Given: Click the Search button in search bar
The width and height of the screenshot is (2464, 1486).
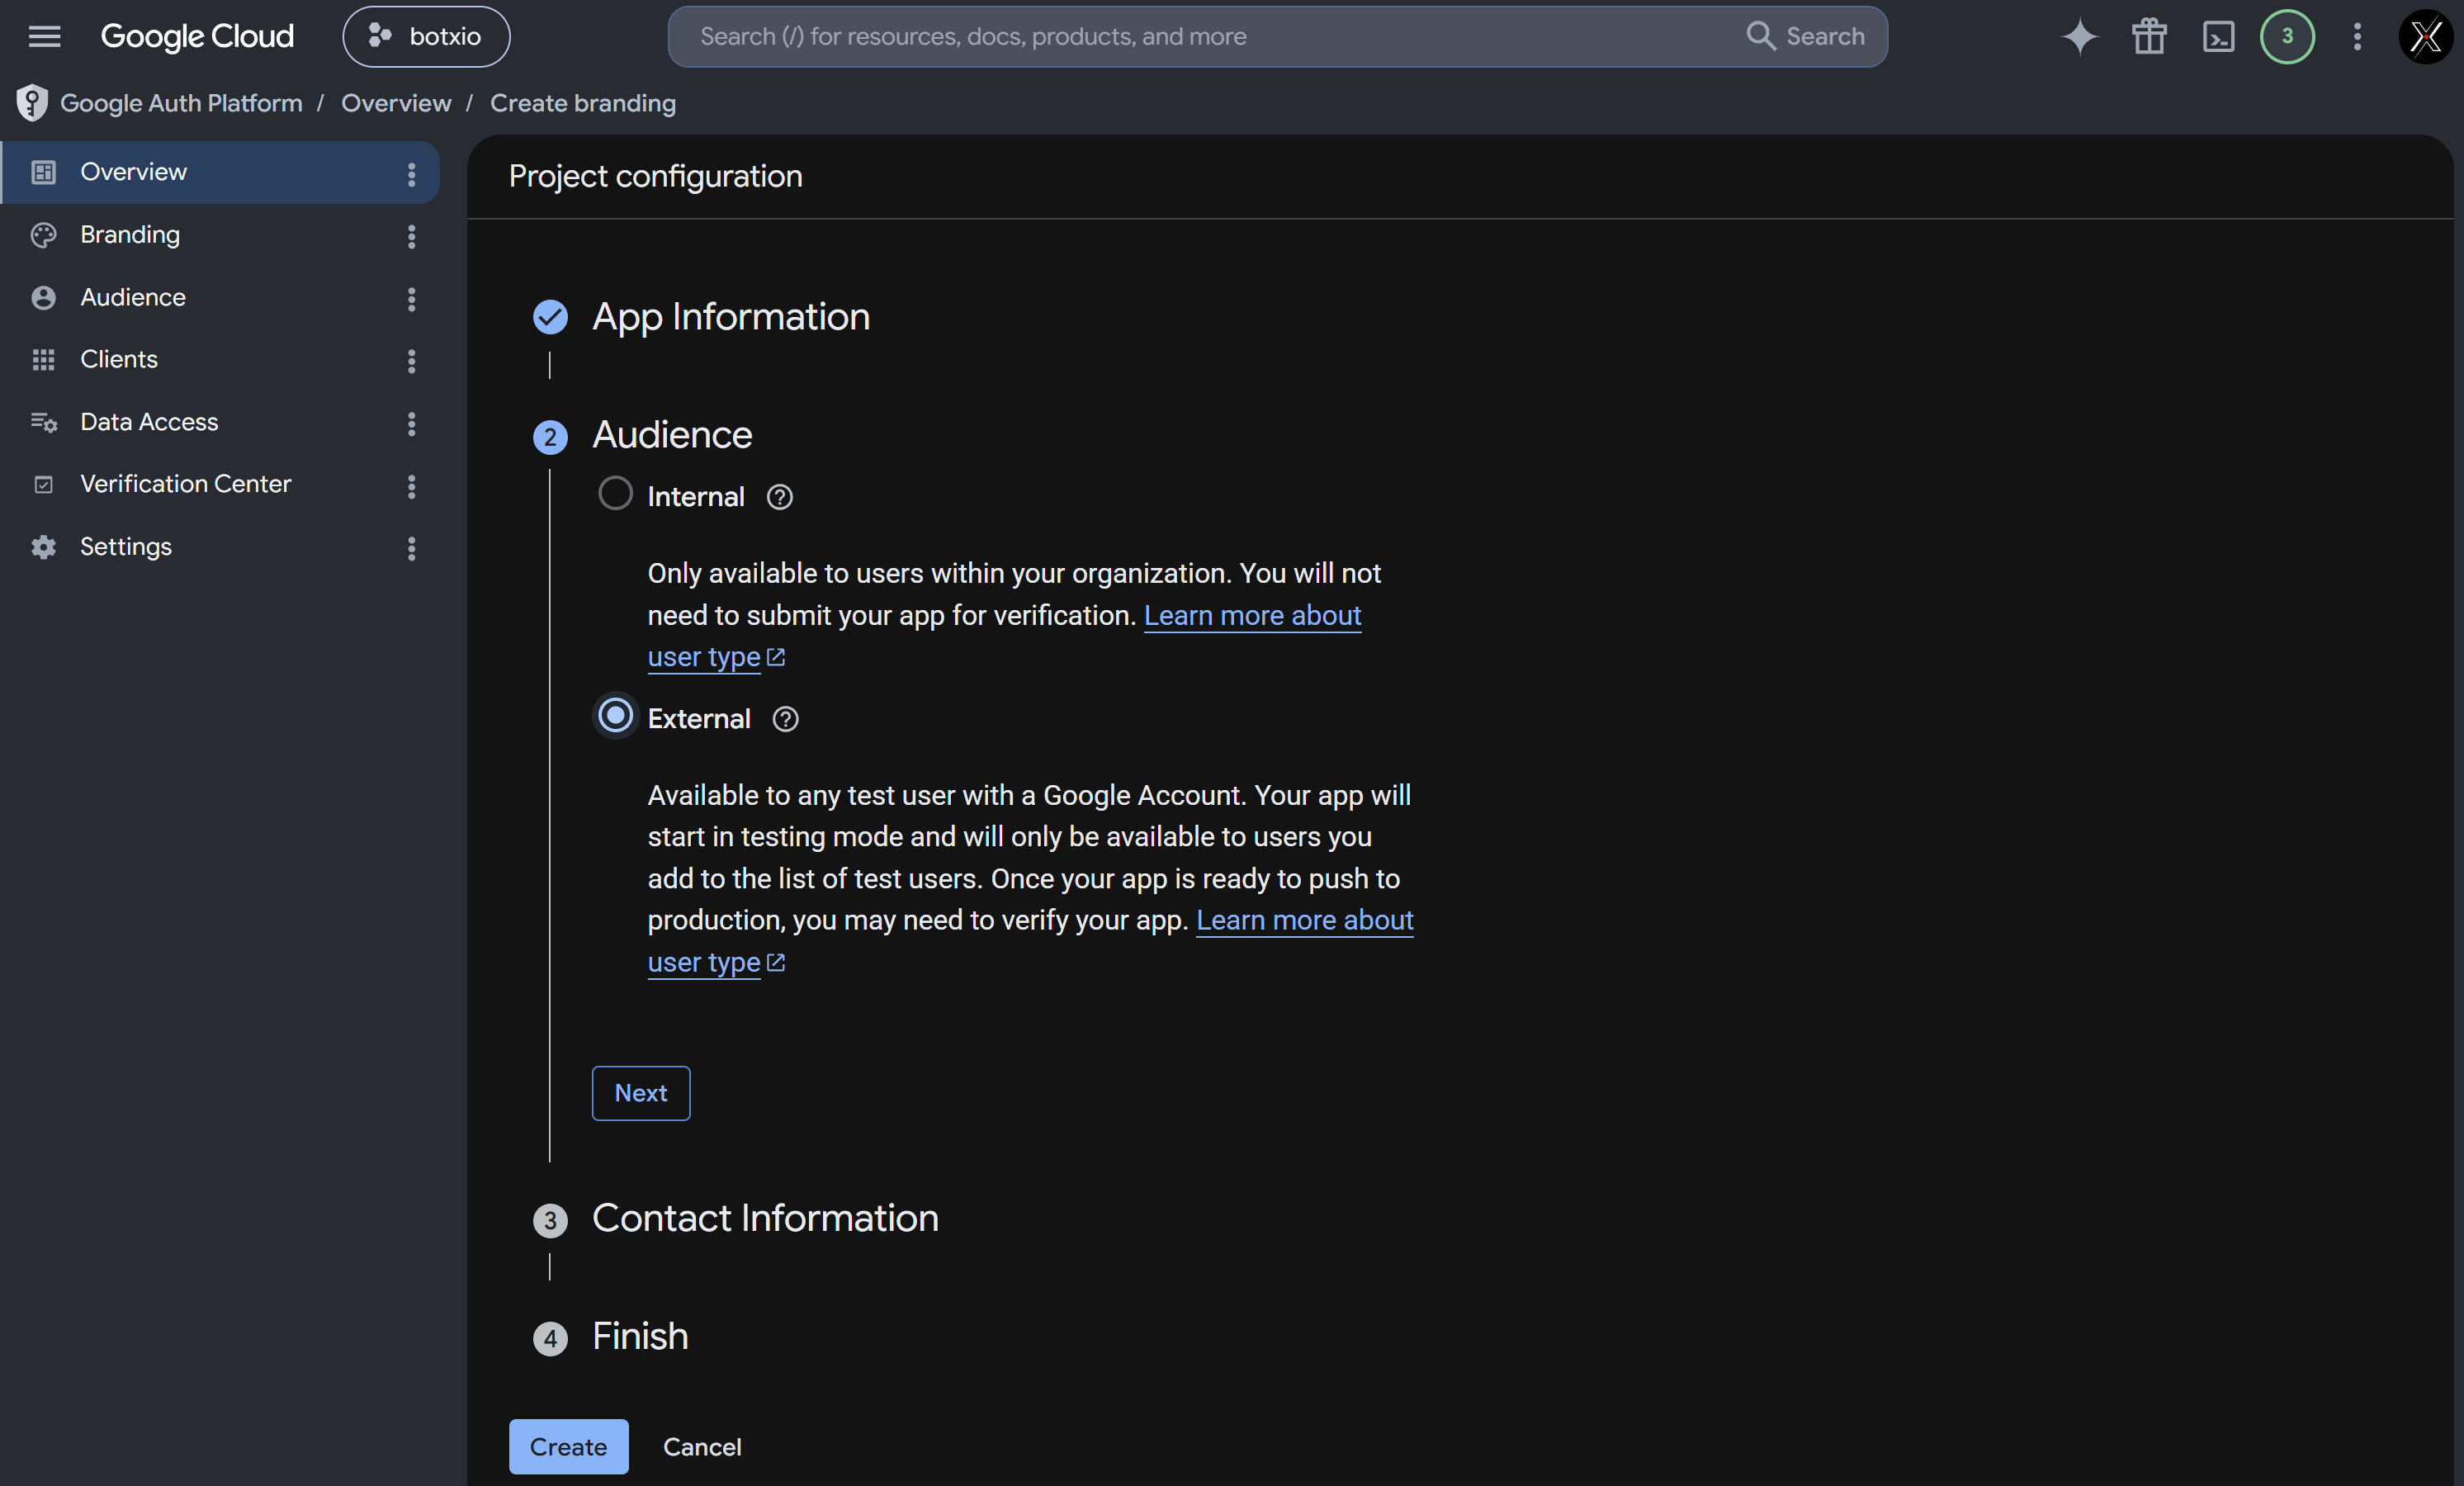Looking at the screenshot, I should pos(1805,37).
